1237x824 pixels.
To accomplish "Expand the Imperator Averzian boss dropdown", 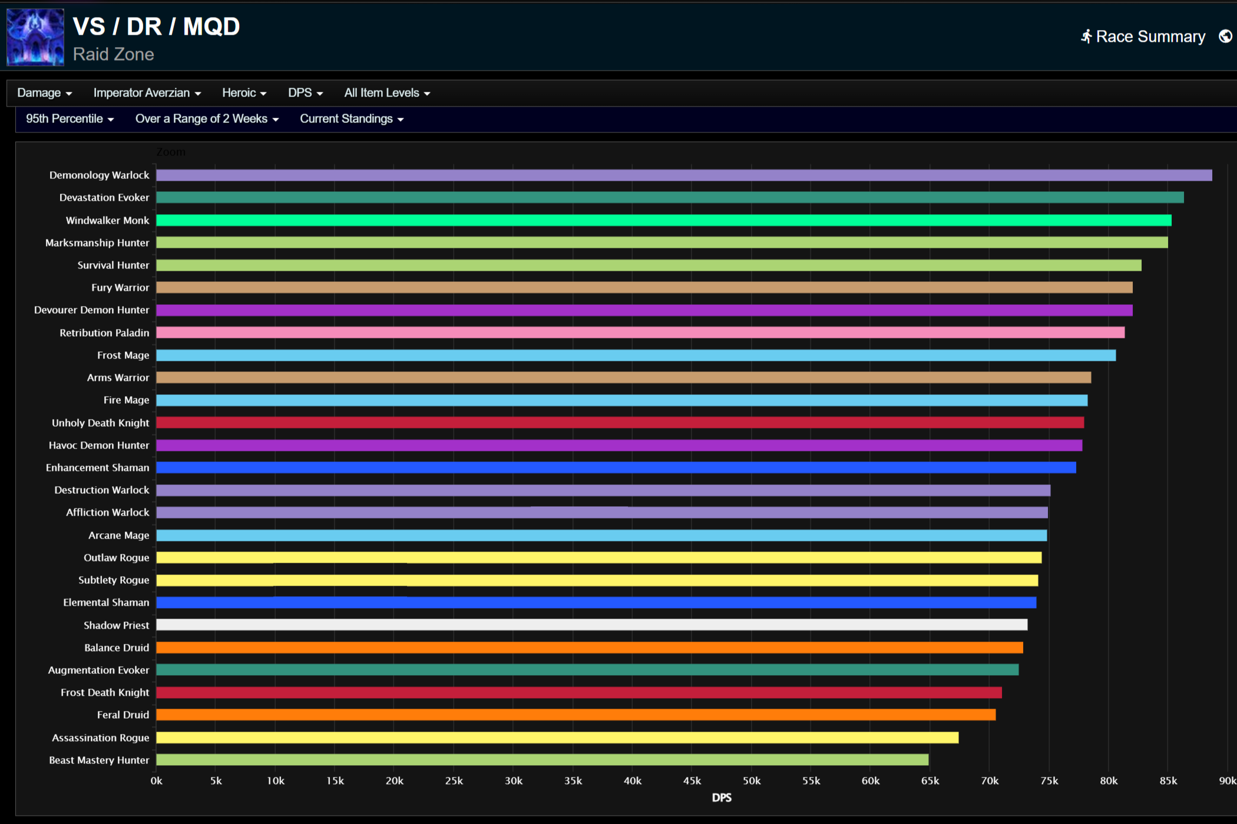I will (147, 93).
